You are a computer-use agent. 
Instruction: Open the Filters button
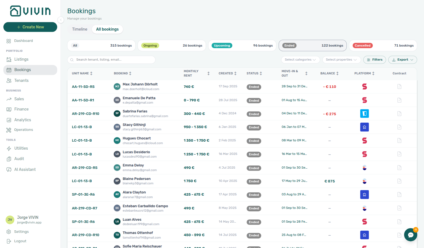tap(375, 60)
